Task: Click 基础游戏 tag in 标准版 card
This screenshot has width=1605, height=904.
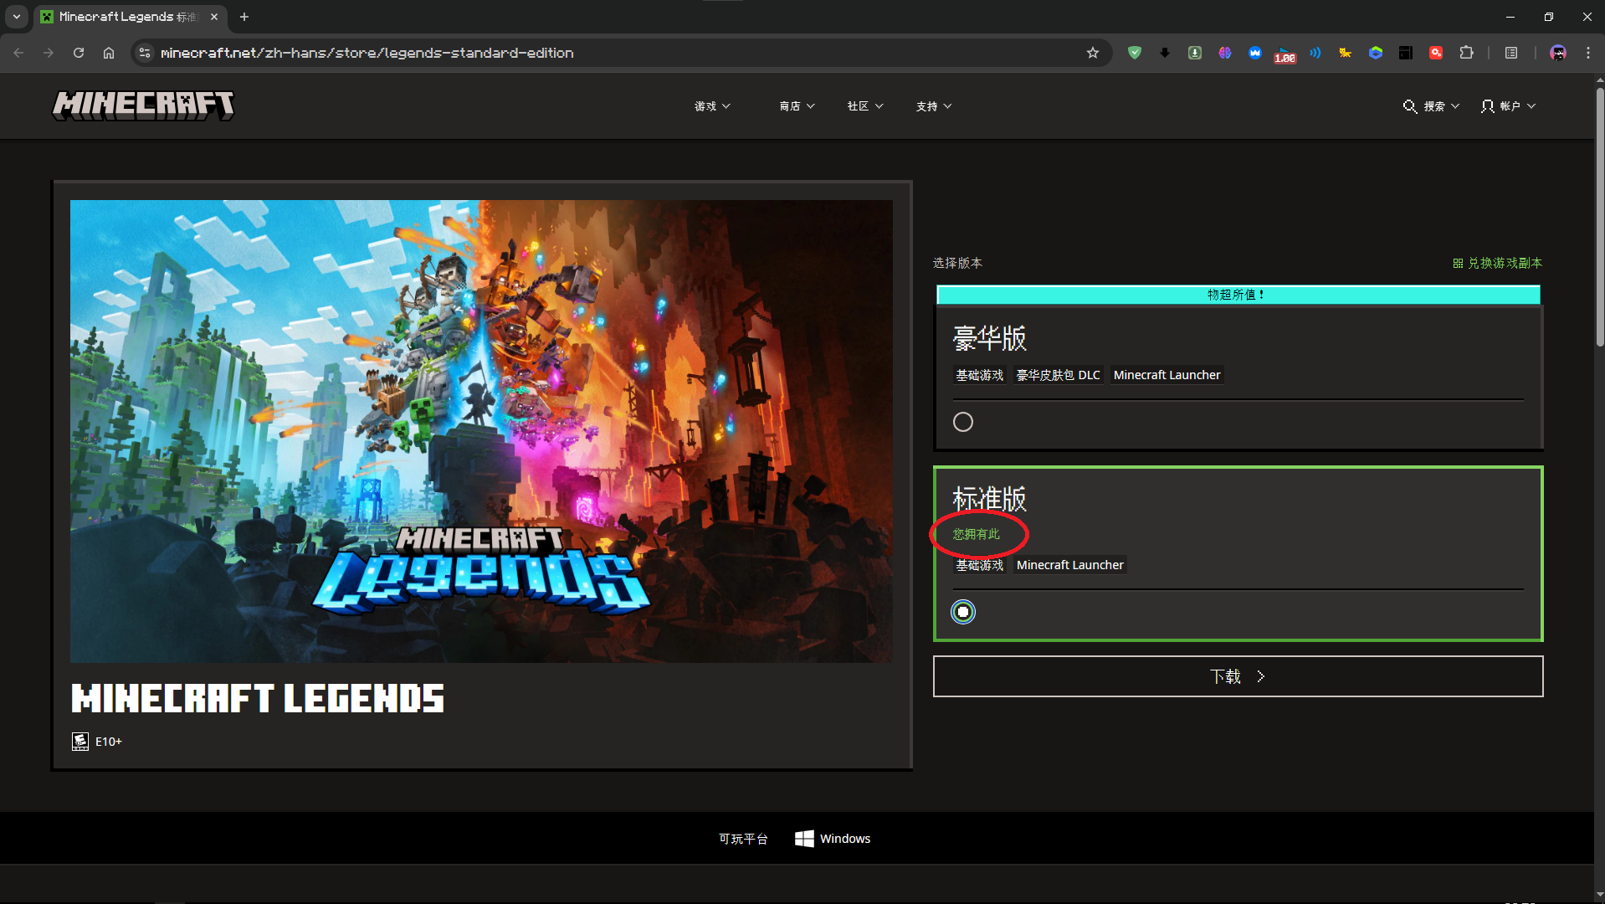Action: (x=979, y=565)
